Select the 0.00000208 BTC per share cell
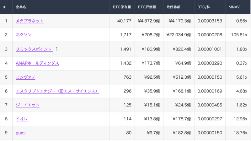 coord(210,35)
